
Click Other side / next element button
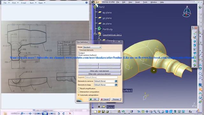[99, 71]
